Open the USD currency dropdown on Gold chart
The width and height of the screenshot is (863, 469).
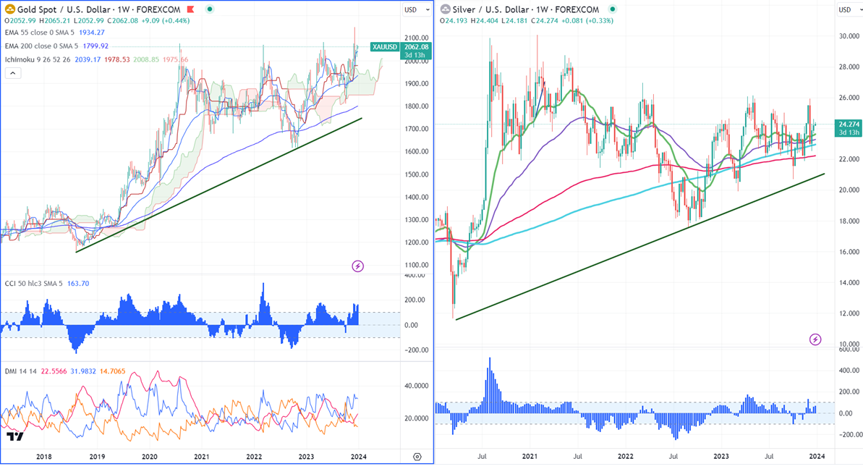[417, 9]
